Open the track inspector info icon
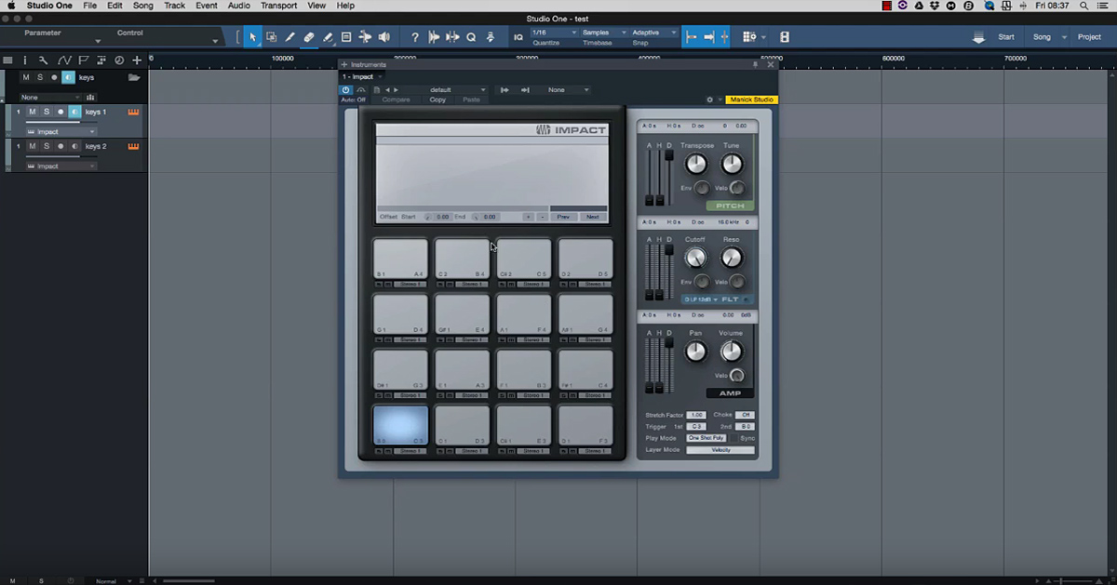The image size is (1117, 585). point(26,60)
